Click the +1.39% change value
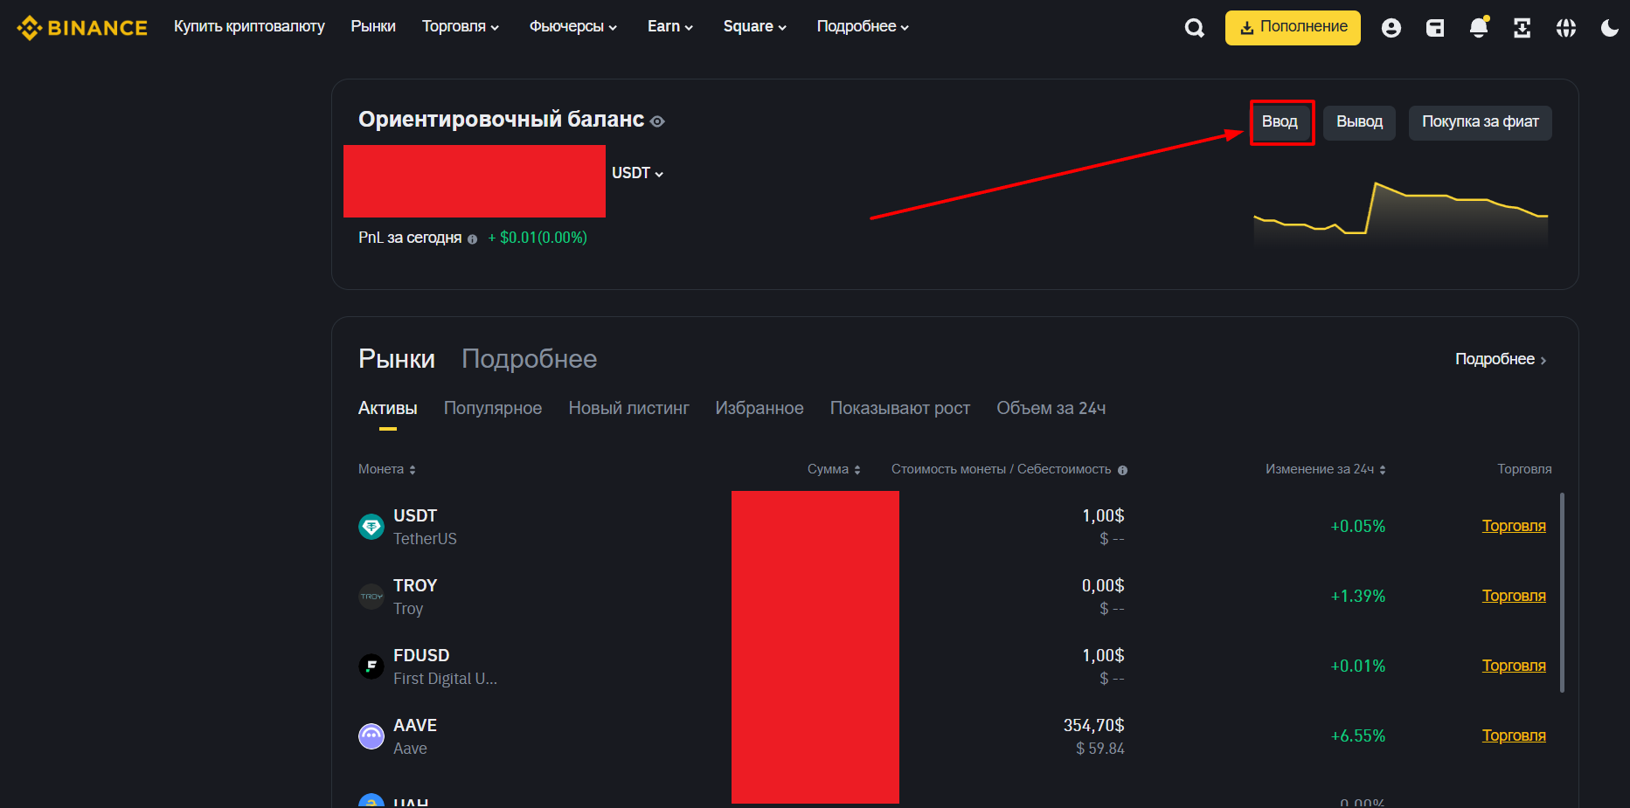The width and height of the screenshot is (1630, 808). pyautogui.click(x=1357, y=597)
